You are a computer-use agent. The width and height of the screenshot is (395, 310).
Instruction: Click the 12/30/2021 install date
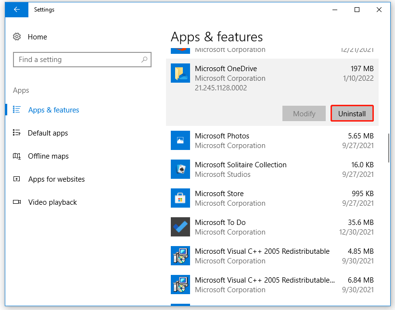pyautogui.click(x=356, y=232)
